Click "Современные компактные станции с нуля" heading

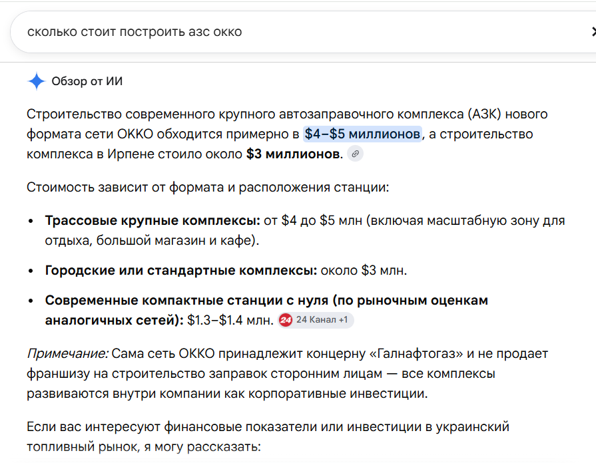pyautogui.click(x=187, y=301)
